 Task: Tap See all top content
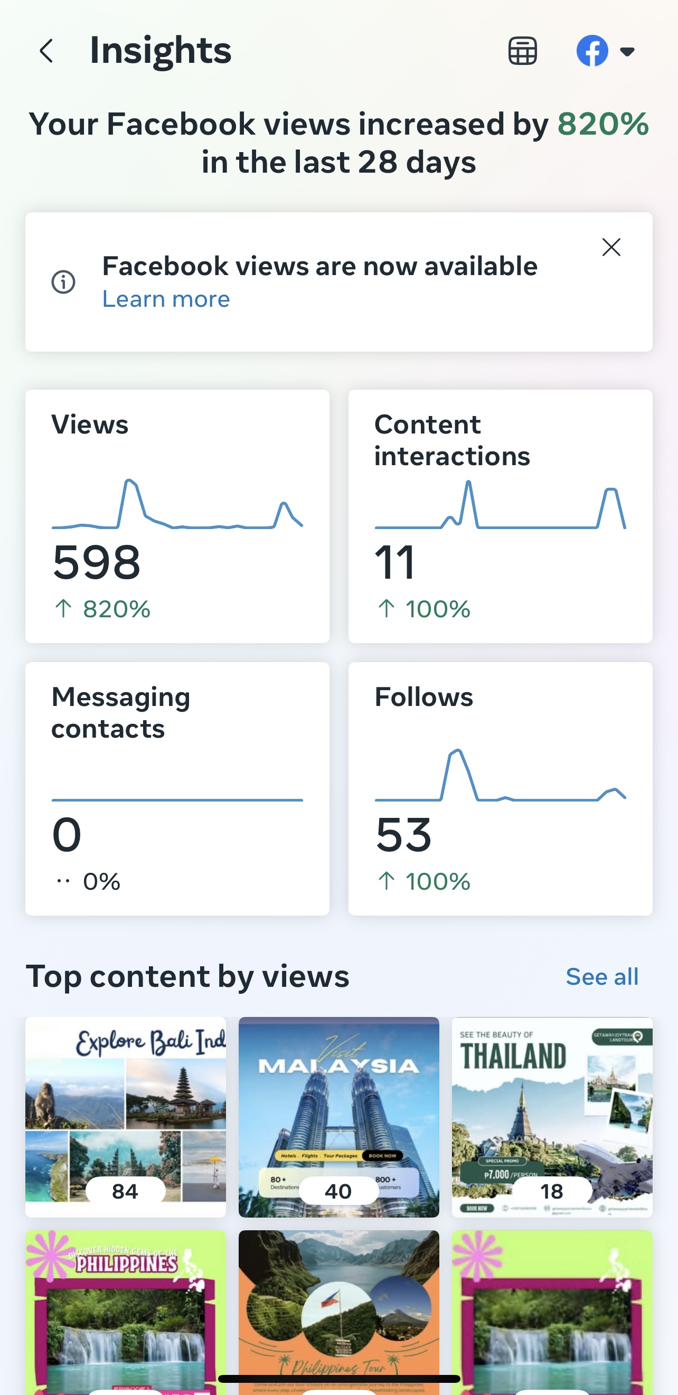point(601,977)
